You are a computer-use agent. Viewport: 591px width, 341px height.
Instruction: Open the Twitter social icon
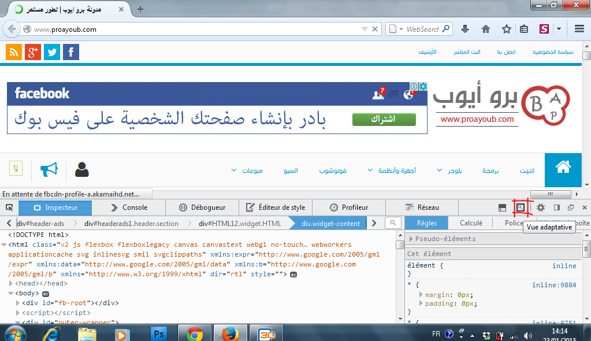click(x=52, y=52)
